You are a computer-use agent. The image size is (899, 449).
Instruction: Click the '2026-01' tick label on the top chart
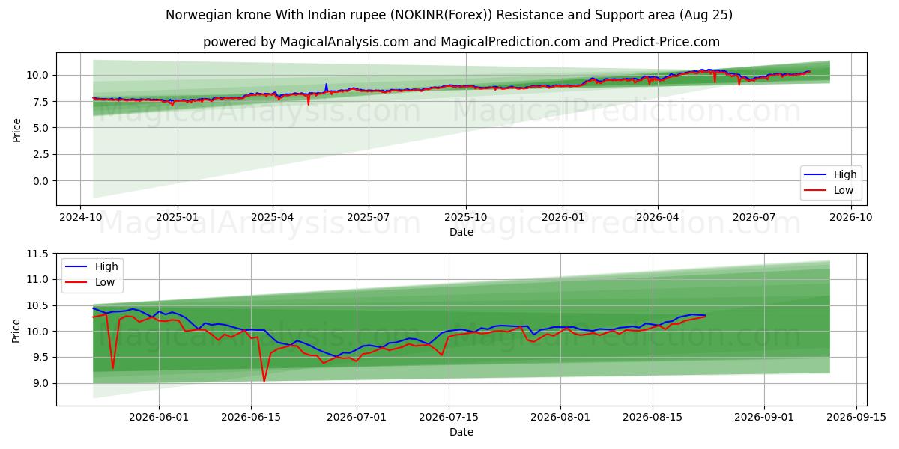[562, 217]
